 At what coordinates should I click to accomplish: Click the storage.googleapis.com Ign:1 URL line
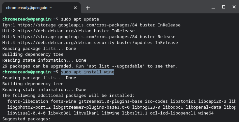coord(91,25)
